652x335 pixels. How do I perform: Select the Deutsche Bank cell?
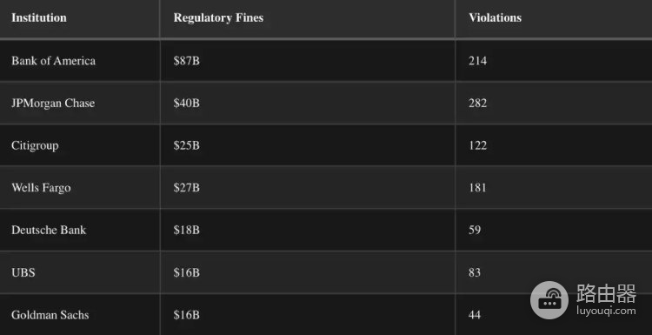[79, 230]
